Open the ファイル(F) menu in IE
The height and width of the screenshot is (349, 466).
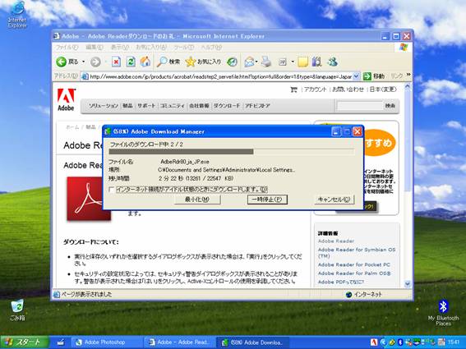(x=67, y=48)
